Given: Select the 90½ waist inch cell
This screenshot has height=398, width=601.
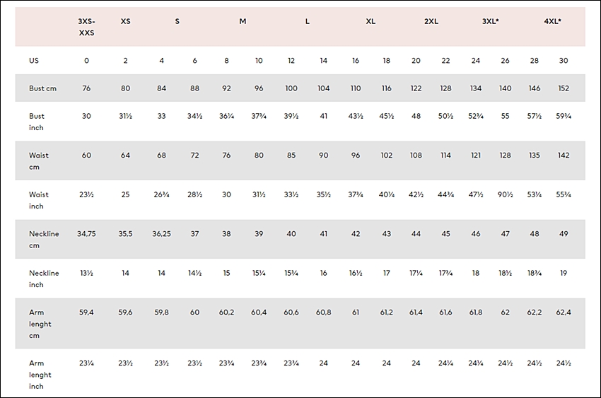Looking at the screenshot, I should coord(505,194).
